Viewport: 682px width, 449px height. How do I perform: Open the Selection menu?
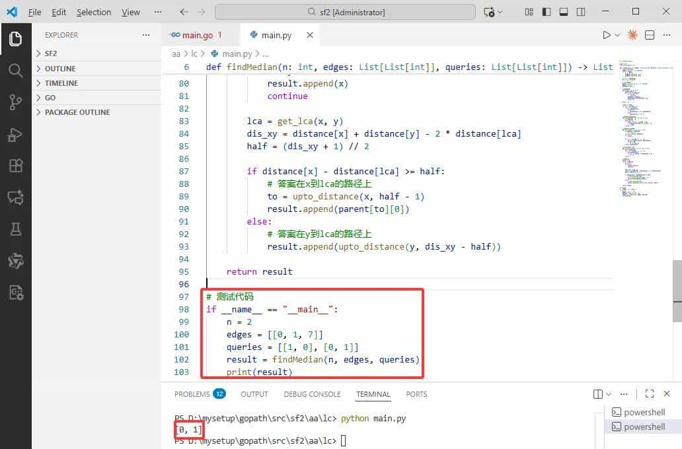tap(94, 12)
